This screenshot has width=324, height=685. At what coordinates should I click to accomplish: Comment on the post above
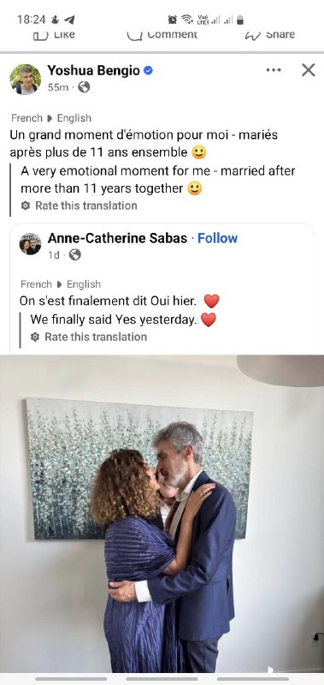click(162, 34)
